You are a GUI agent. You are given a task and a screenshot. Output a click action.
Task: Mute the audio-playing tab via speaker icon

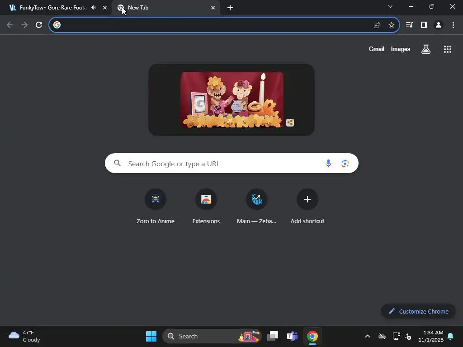click(94, 8)
